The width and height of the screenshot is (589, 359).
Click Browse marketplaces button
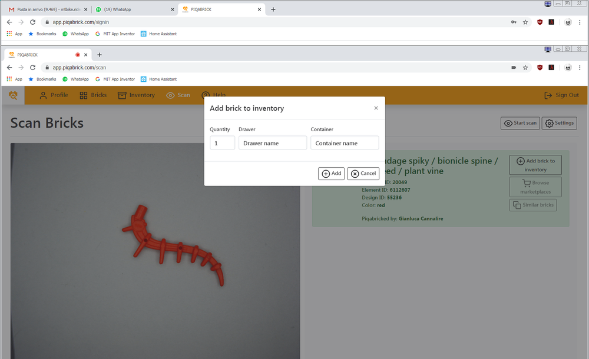[x=535, y=187]
